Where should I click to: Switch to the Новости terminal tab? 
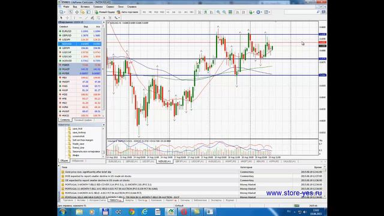(x=115, y=200)
